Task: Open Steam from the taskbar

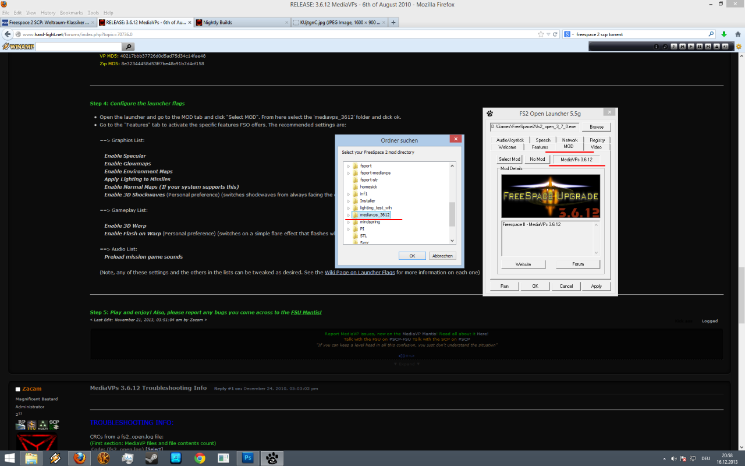Action: (151, 458)
